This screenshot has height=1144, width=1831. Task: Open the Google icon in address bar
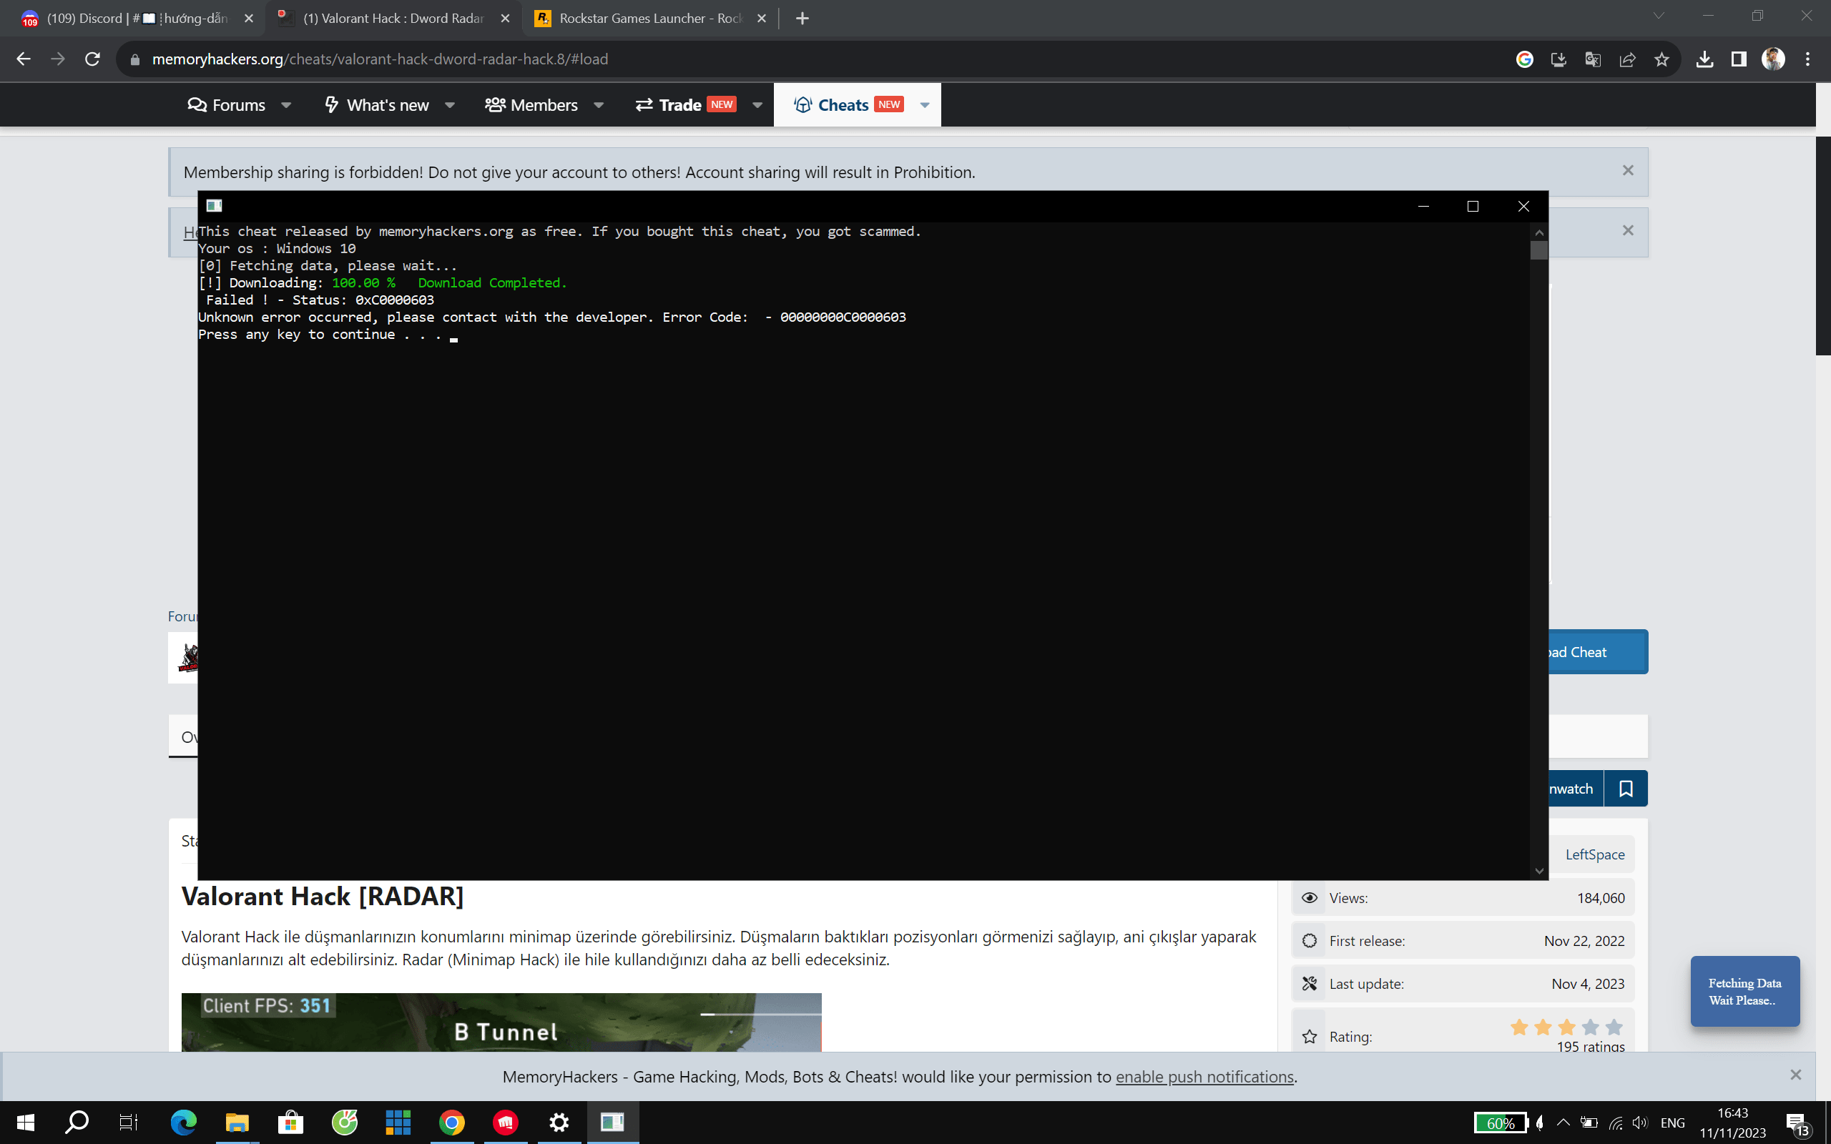(1525, 59)
